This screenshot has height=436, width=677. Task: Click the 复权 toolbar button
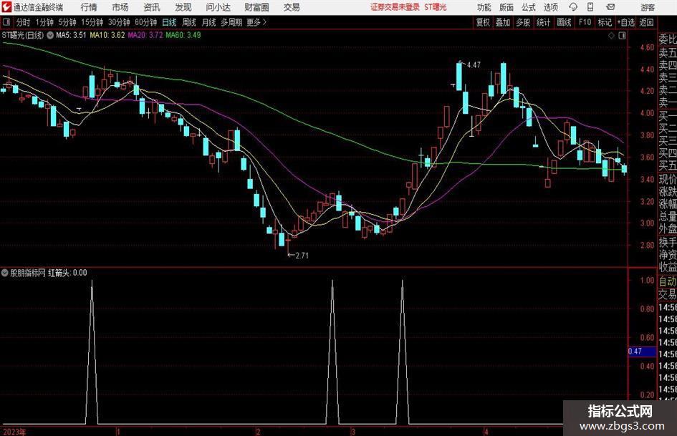(x=483, y=22)
